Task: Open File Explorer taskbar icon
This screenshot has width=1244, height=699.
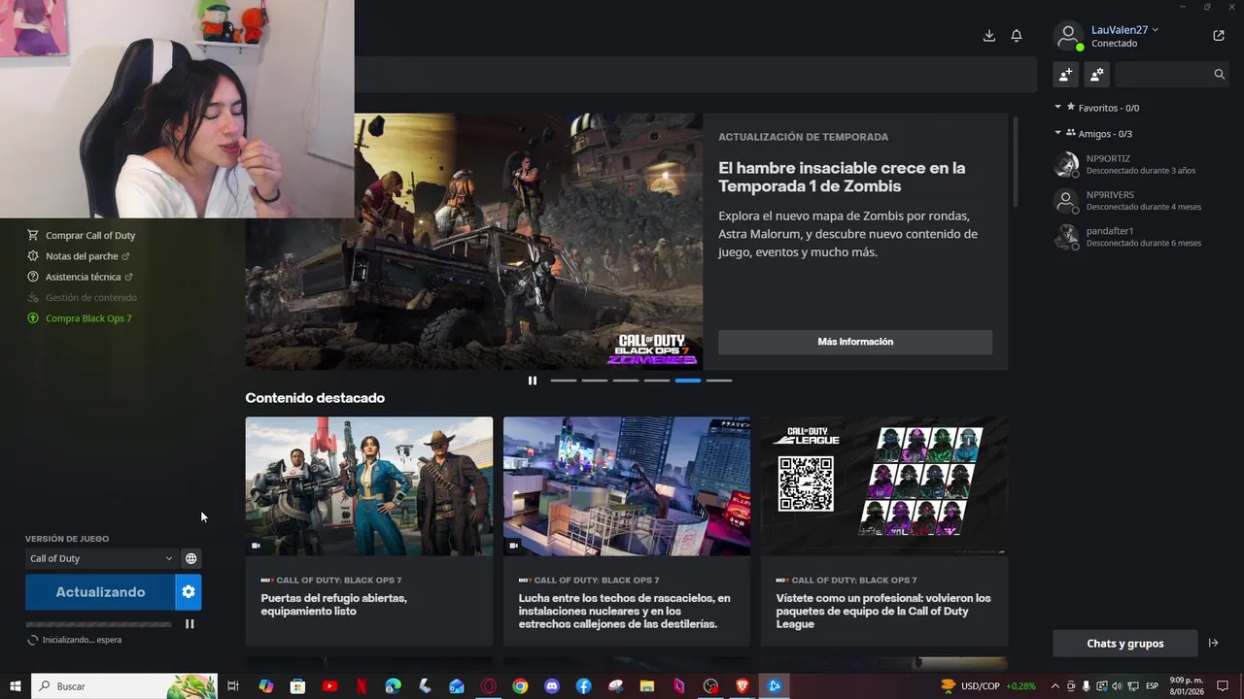Action: [x=646, y=686]
